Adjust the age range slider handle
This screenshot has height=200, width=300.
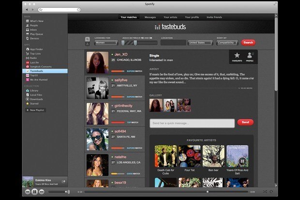pos(135,43)
